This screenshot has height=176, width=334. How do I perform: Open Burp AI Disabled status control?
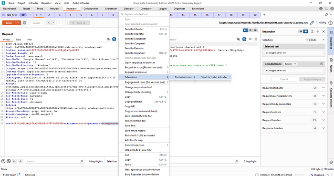point(320,175)
